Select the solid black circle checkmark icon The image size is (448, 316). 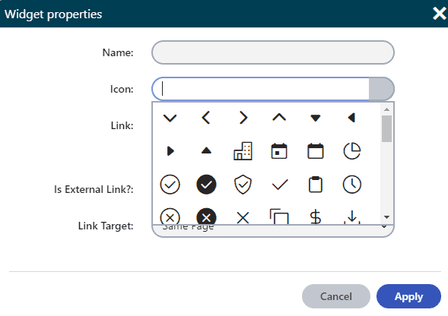coord(206,185)
